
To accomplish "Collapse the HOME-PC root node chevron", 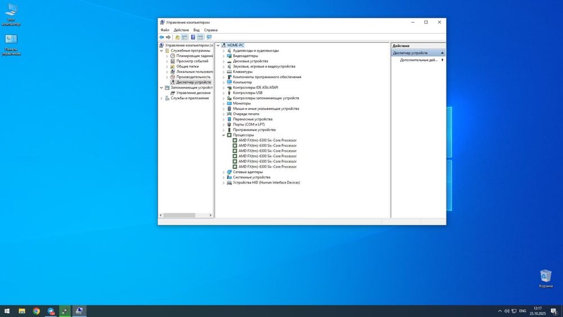I will pyautogui.click(x=218, y=45).
